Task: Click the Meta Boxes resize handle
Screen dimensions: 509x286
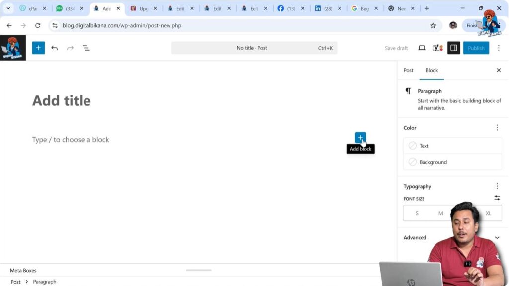Action: pos(199,270)
